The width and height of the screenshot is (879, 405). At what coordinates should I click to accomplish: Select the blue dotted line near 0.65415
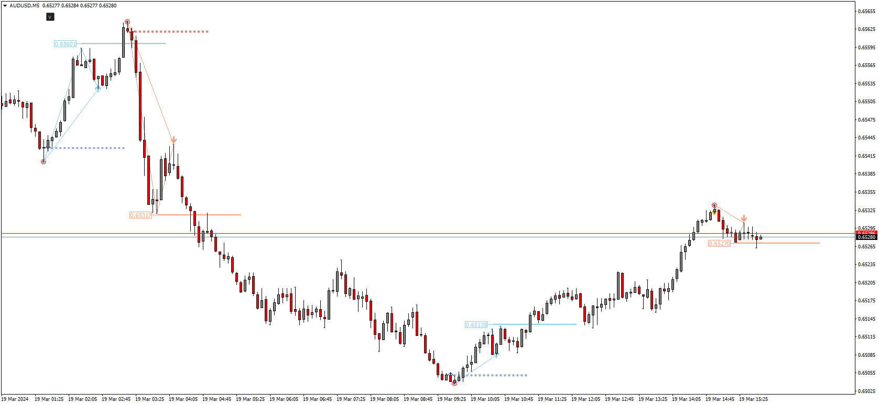[x=87, y=148]
